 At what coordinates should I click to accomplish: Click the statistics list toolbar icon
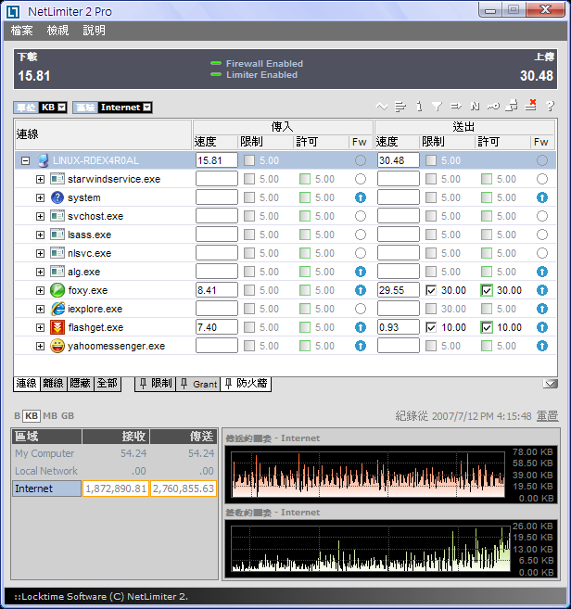tap(400, 106)
